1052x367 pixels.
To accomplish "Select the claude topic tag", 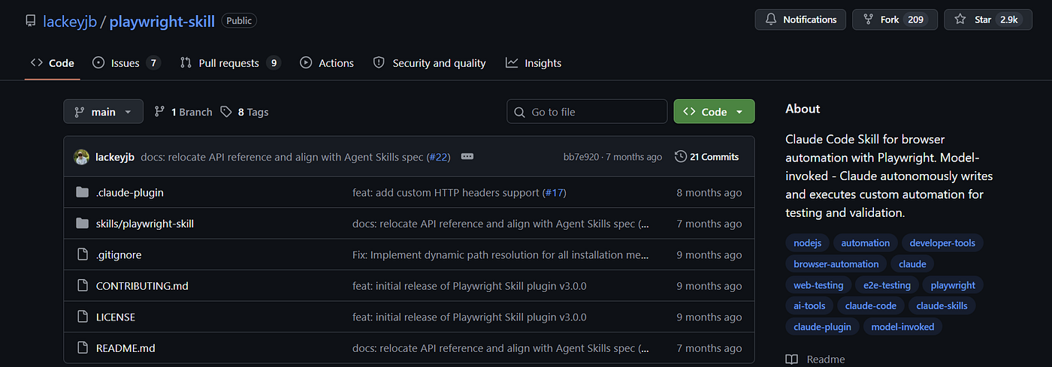I will pyautogui.click(x=912, y=264).
